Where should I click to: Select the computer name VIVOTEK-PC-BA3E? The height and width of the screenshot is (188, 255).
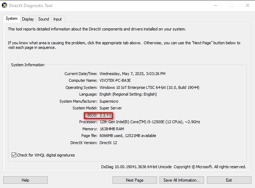tap(115, 80)
